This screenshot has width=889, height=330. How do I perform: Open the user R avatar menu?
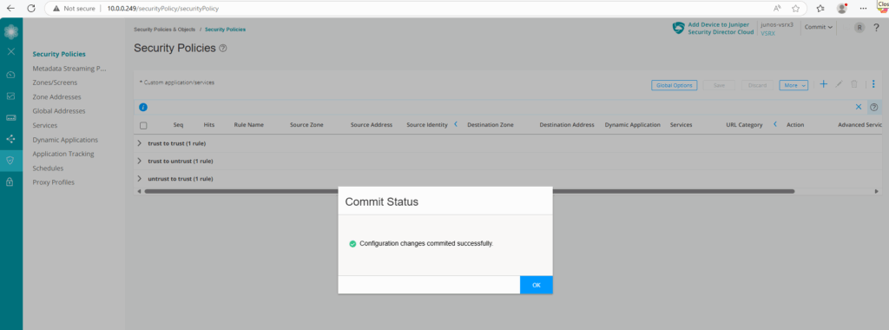[x=859, y=27]
